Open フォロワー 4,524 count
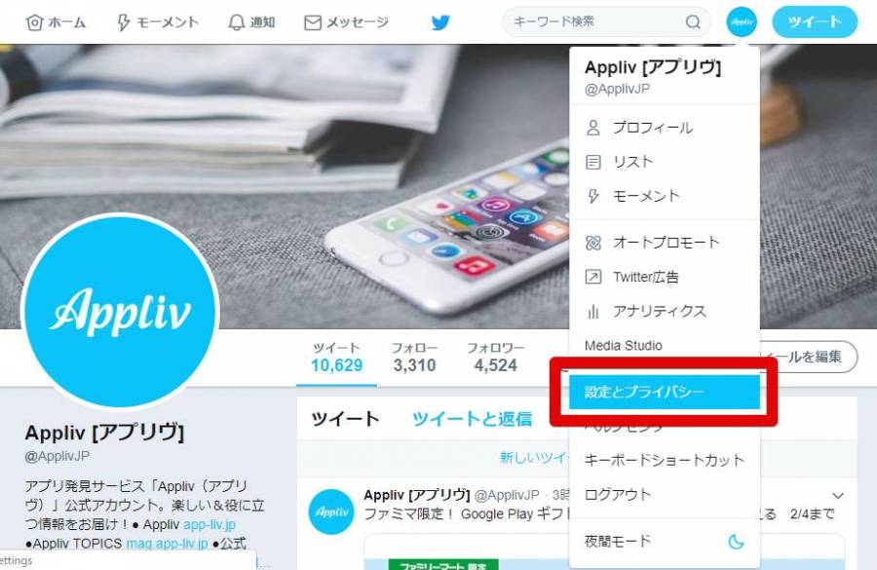877x570 pixels. pos(496,357)
